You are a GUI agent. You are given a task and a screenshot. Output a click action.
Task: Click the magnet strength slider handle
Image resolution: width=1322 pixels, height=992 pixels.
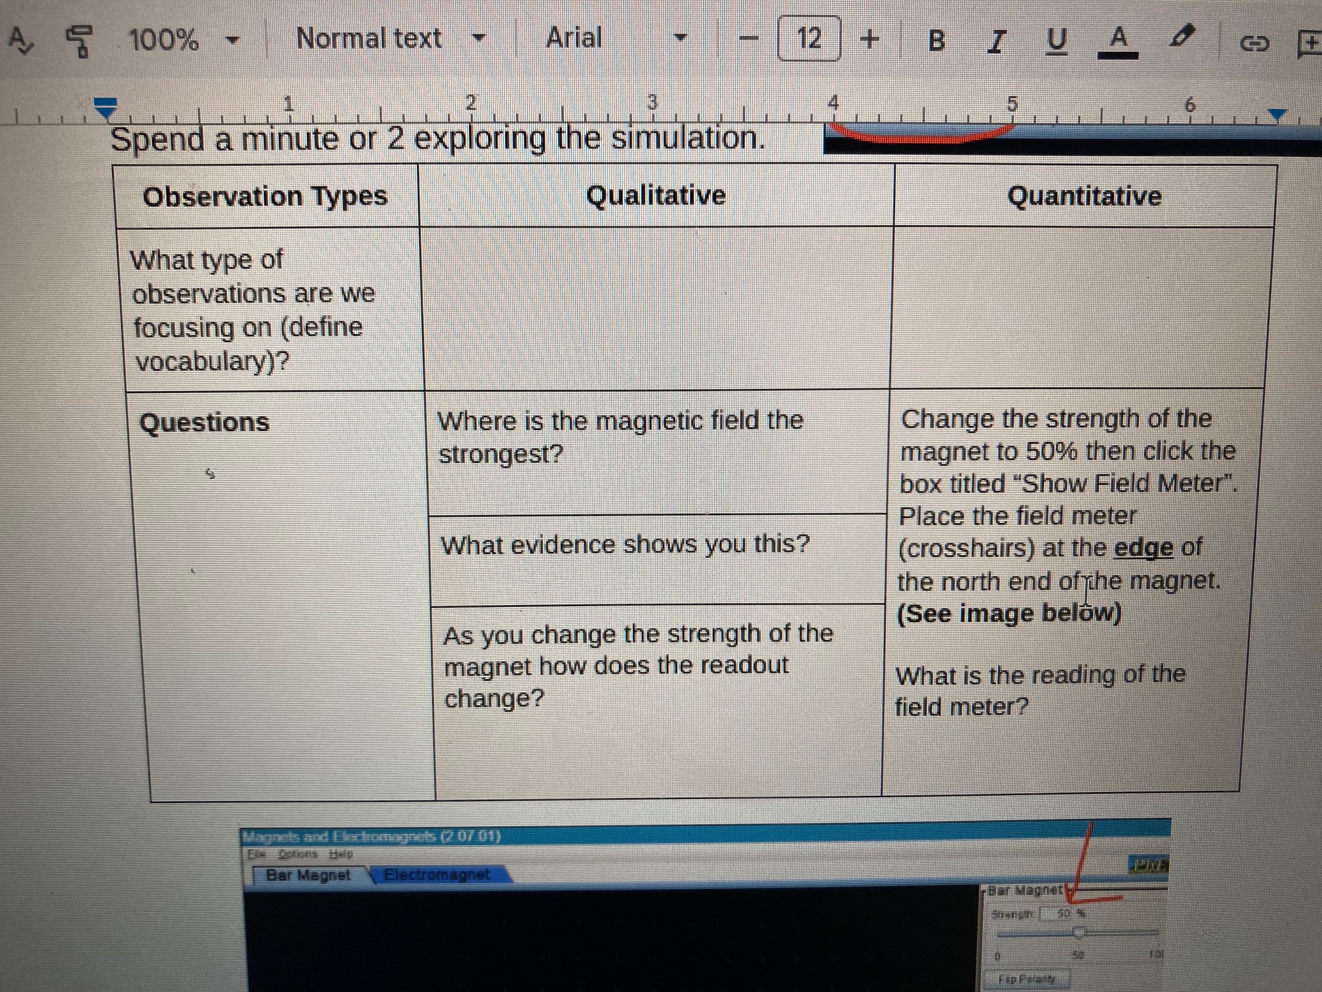[x=1078, y=932]
